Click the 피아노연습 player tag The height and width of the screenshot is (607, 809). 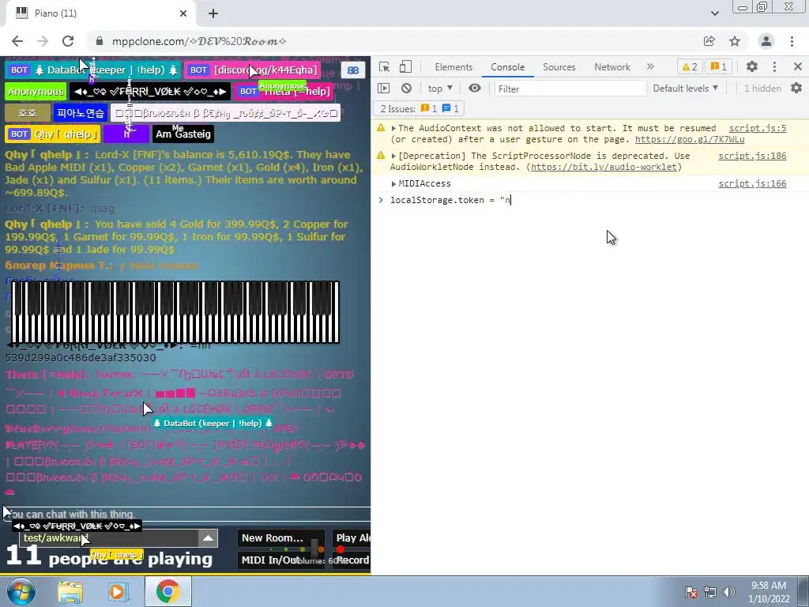click(81, 113)
